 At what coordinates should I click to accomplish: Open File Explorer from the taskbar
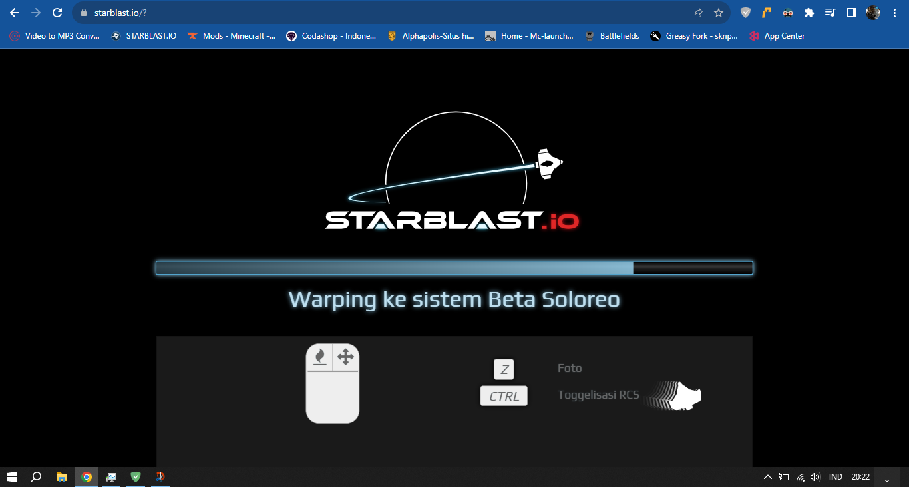[x=61, y=476]
